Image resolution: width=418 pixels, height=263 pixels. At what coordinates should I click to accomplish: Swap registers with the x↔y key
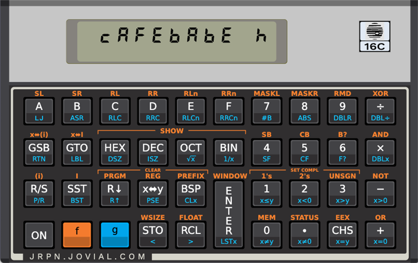(153, 193)
